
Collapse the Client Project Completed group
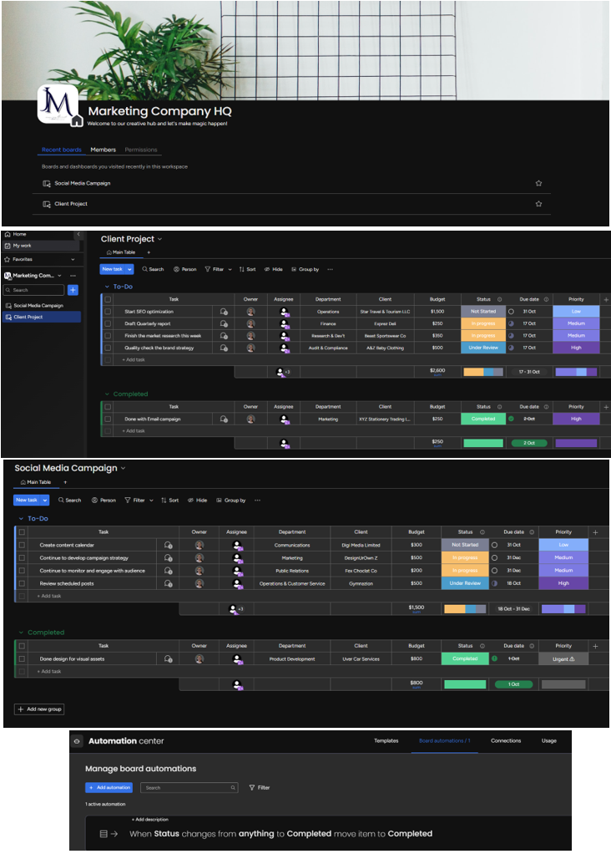[x=107, y=394]
